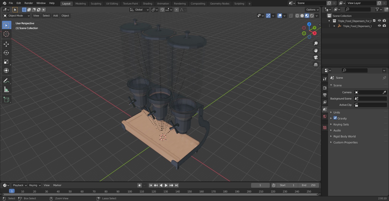Switch to the Modeling workspace tab
Viewport: 389px width, 201px height.
[81, 3]
